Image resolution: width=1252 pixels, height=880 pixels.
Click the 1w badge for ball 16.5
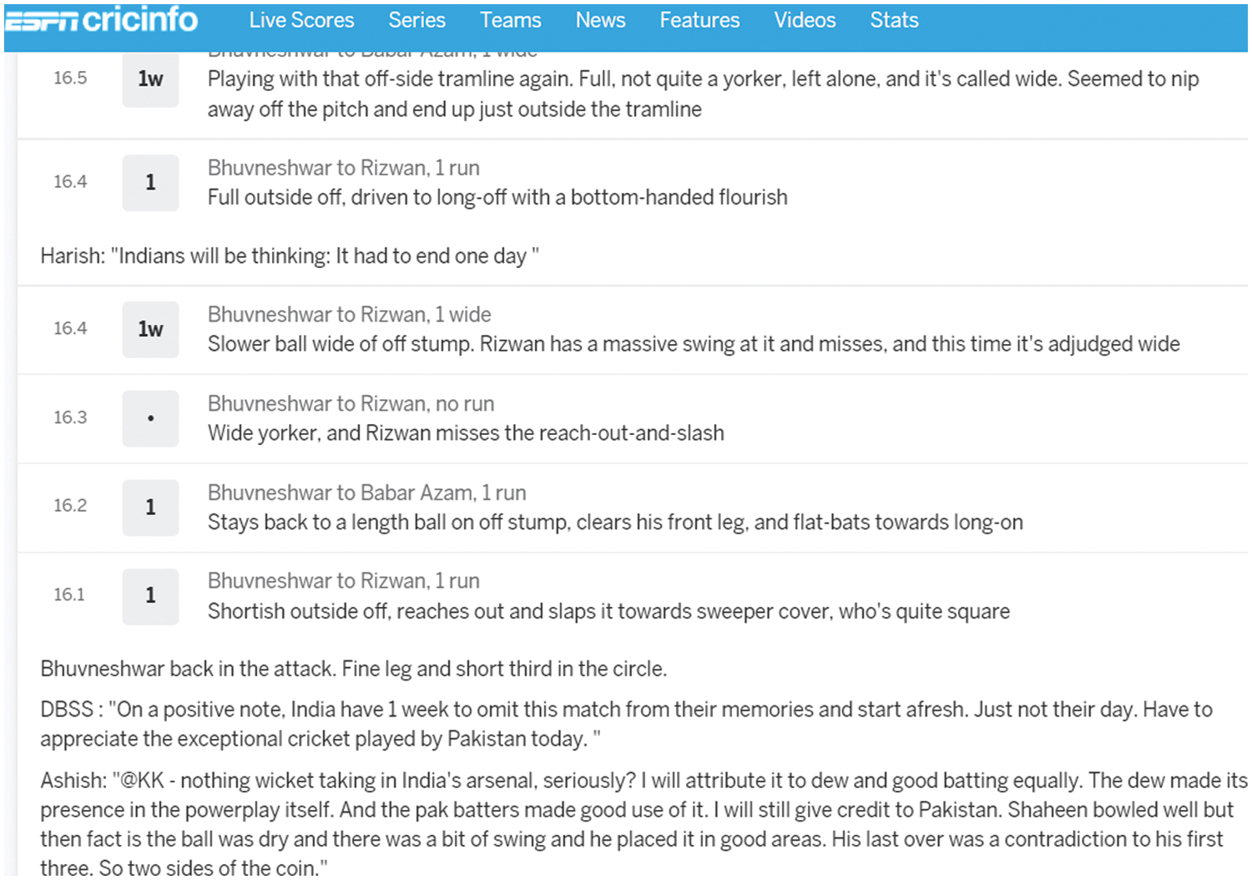(x=150, y=79)
